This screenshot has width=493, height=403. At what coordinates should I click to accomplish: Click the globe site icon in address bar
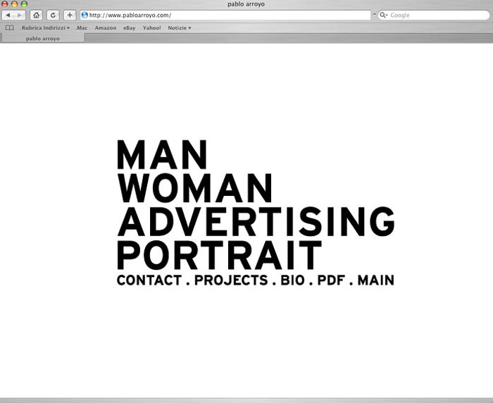tap(85, 15)
